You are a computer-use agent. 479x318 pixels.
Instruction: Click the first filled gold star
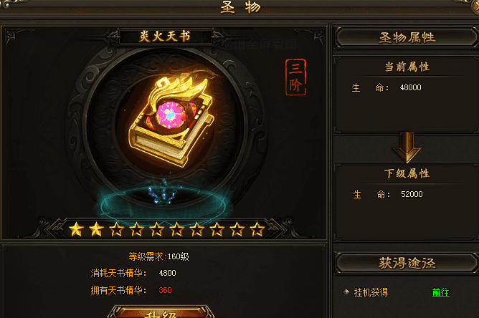coord(77,229)
